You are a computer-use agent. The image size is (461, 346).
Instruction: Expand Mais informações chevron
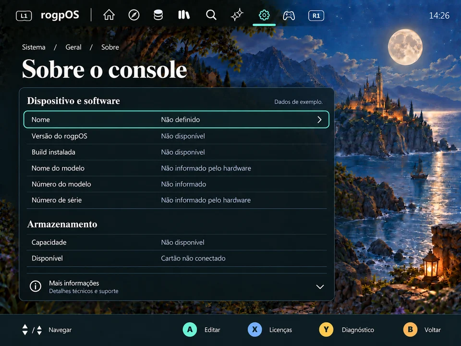(x=320, y=287)
